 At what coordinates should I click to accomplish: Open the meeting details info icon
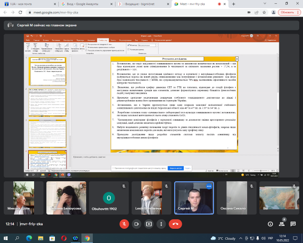[x=270, y=224]
